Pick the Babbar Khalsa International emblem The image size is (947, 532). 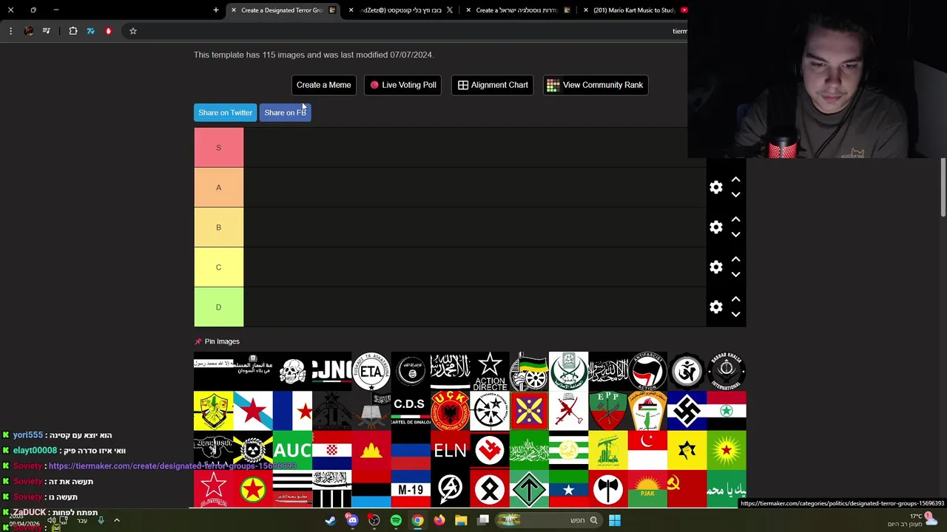click(727, 371)
